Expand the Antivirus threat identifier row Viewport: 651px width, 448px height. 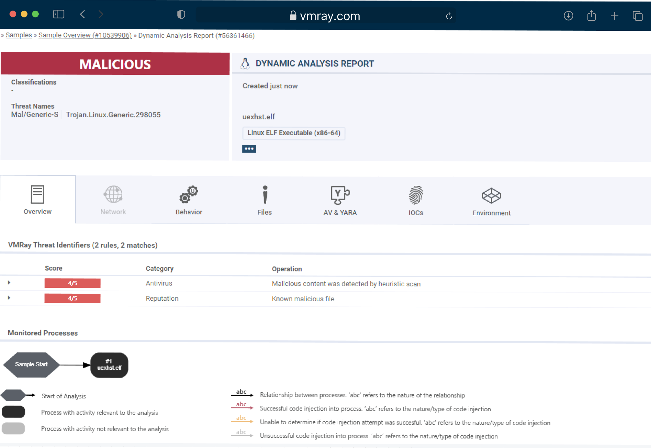coord(9,283)
